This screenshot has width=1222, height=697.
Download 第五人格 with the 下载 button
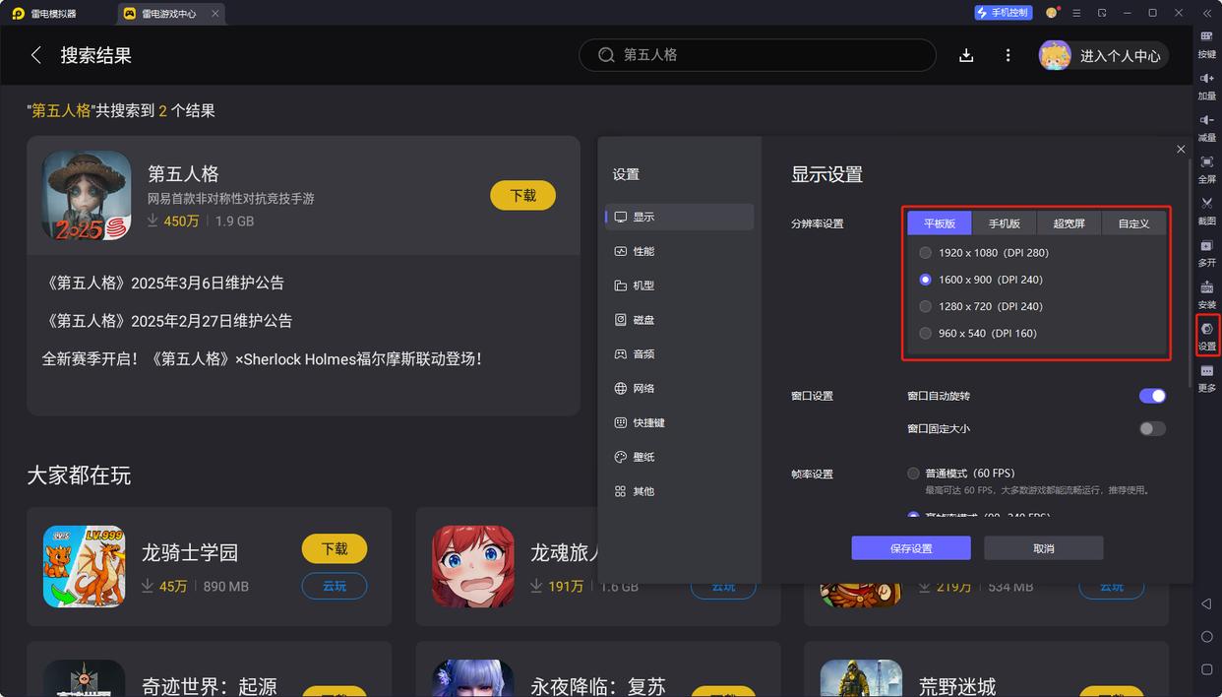523,195
